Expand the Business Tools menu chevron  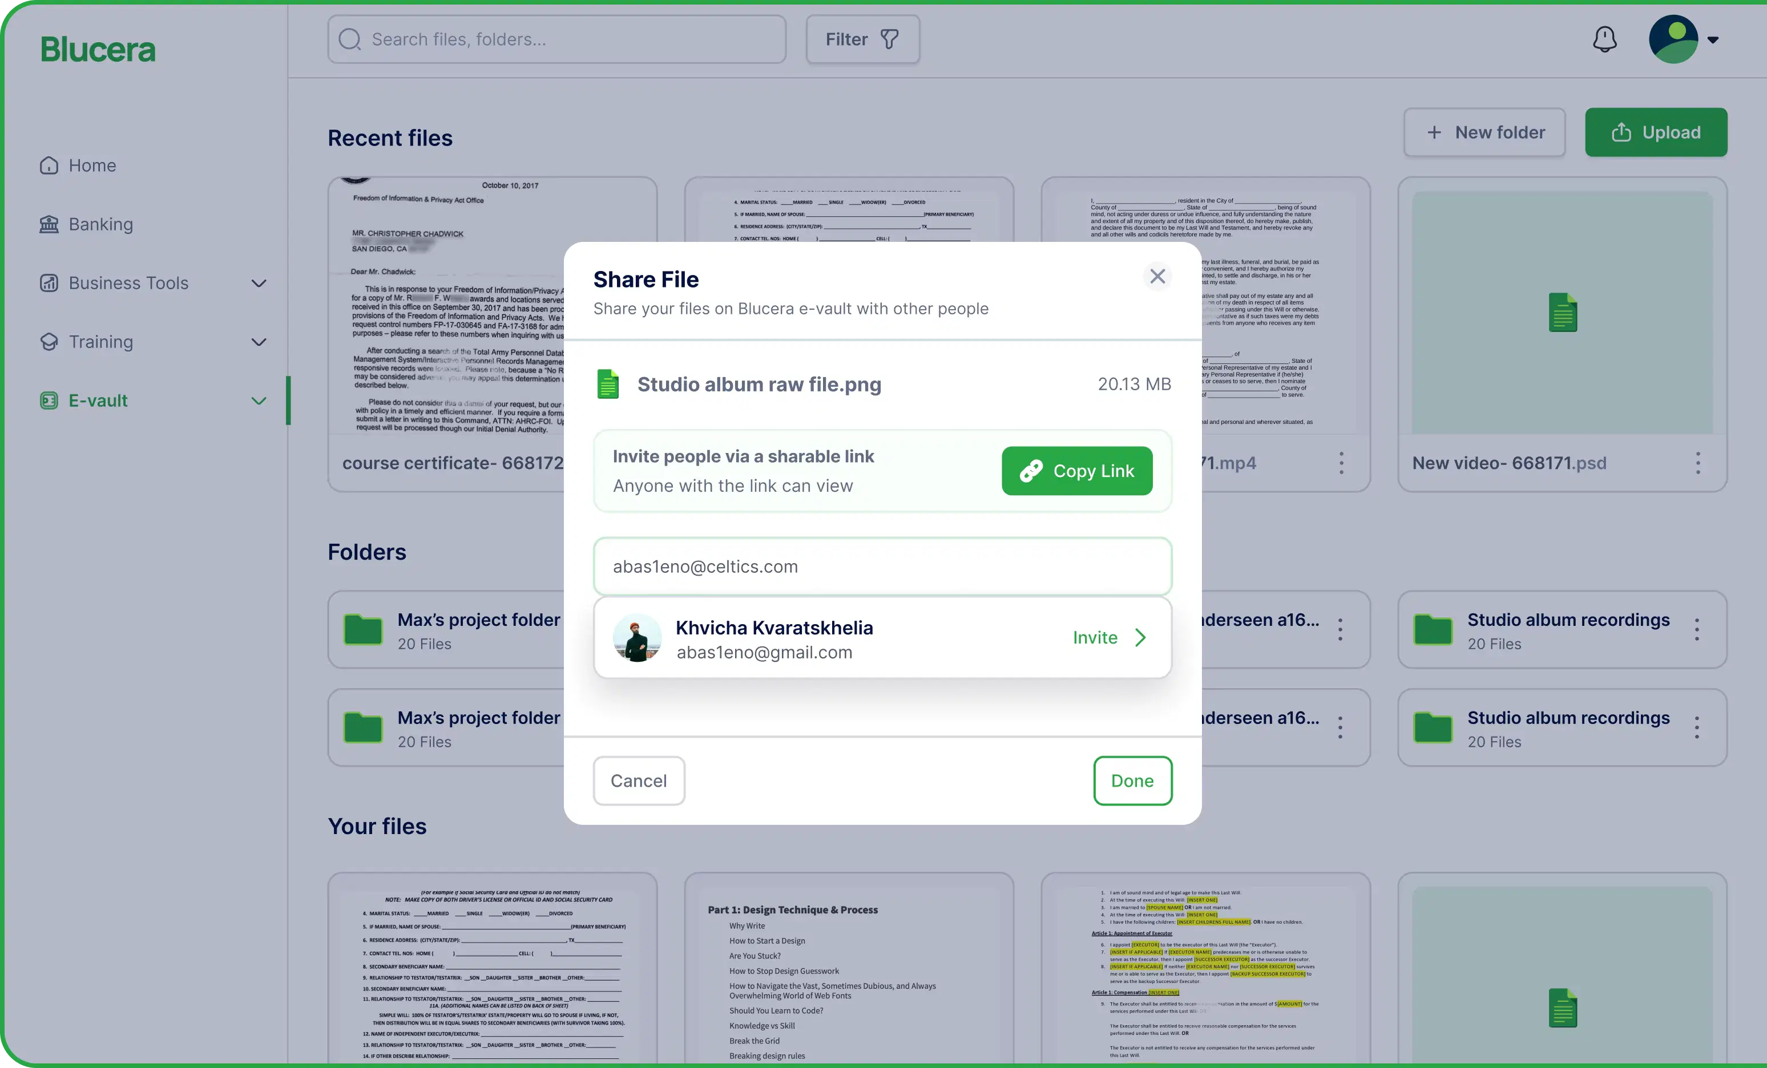pos(259,283)
